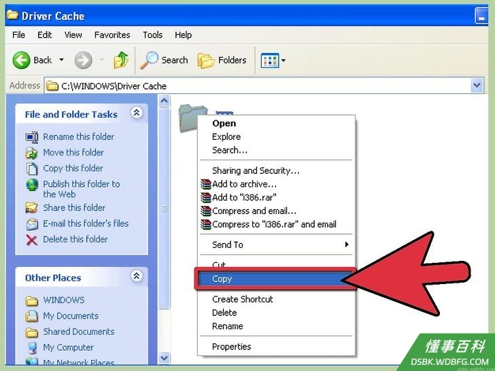
Task: Open Search from the toolbar
Action: pyautogui.click(x=164, y=60)
